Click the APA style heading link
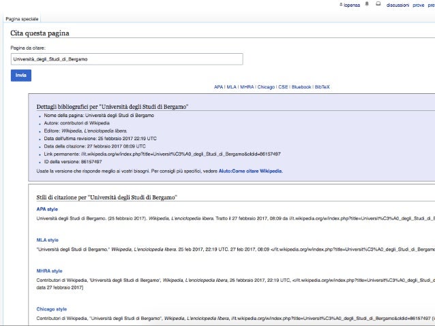Image resolution: width=435 pixels, height=326 pixels. (47, 209)
